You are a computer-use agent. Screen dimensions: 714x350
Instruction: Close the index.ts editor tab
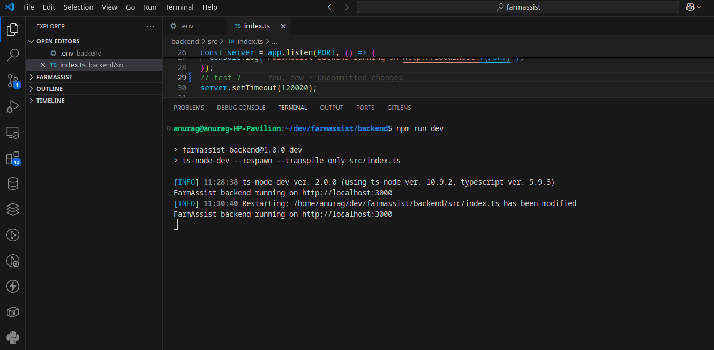click(283, 26)
